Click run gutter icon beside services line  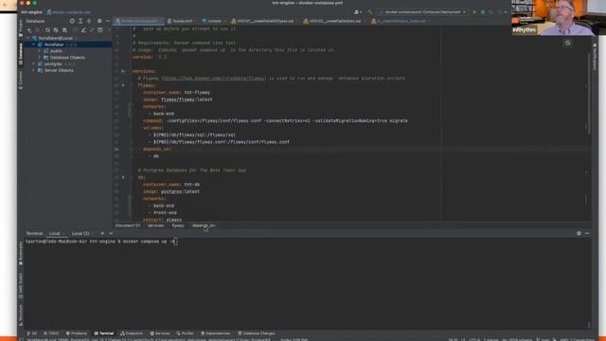coord(123,71)
